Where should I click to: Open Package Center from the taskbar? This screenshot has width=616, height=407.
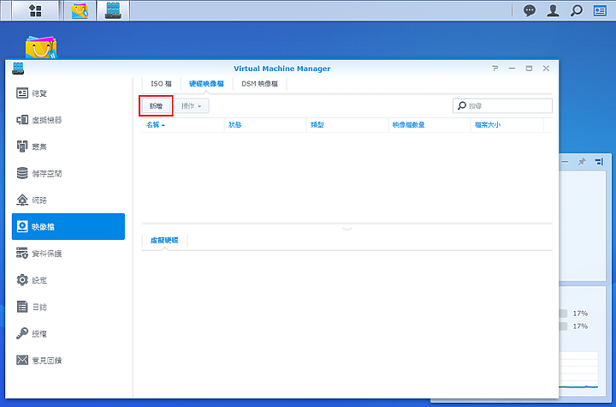(x=80, y=10)
